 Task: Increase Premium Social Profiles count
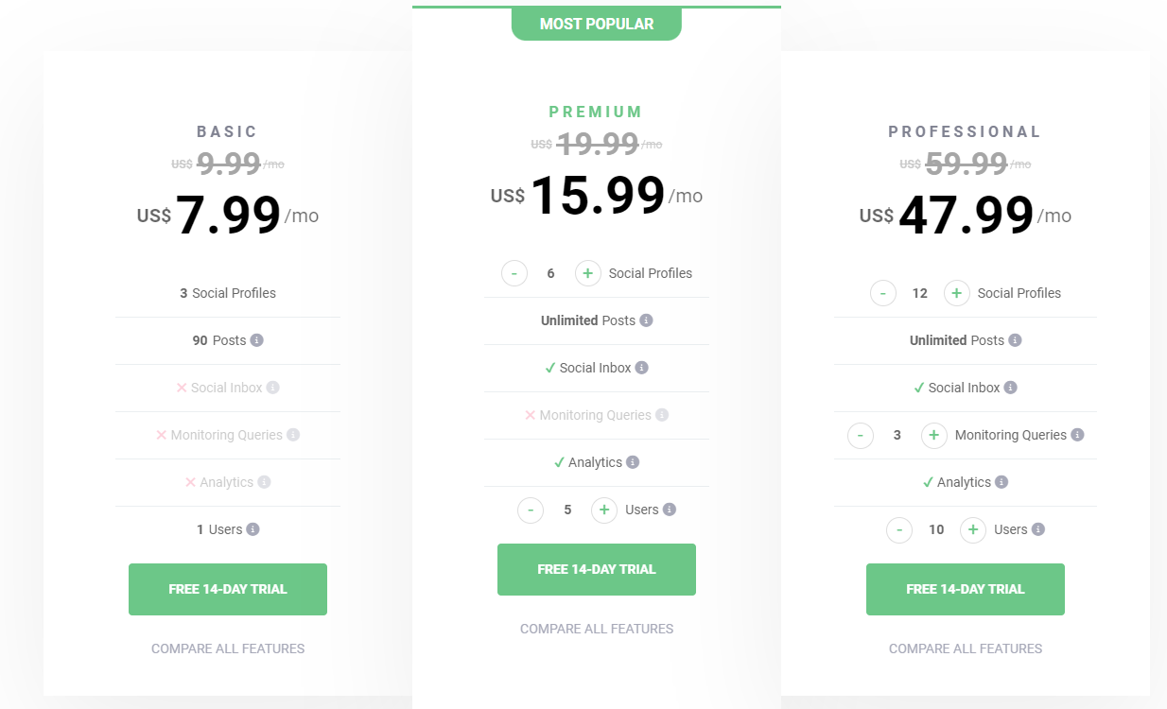[x=587, y=273]
